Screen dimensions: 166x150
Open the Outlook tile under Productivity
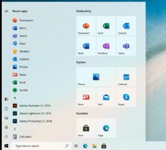pos(126,26)
